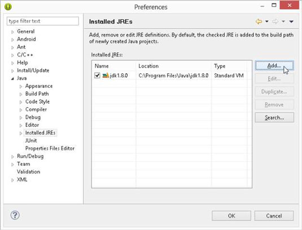This screenshot has height=230, width=302.
Task: Click the Add... button
Action: coord(274,66)
